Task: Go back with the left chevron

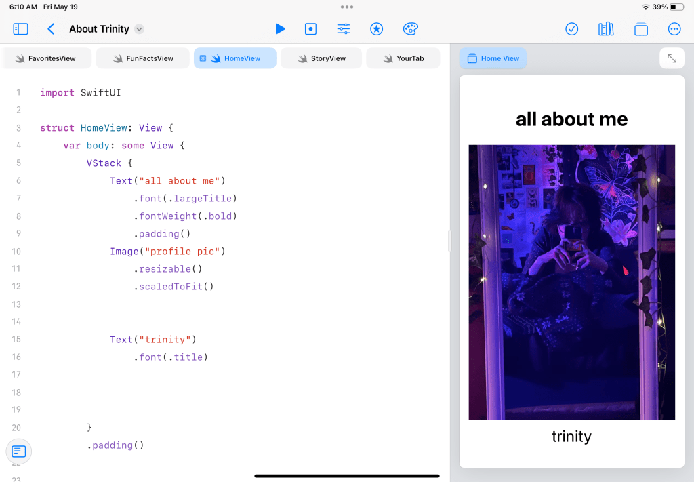Action: (51, 29)
